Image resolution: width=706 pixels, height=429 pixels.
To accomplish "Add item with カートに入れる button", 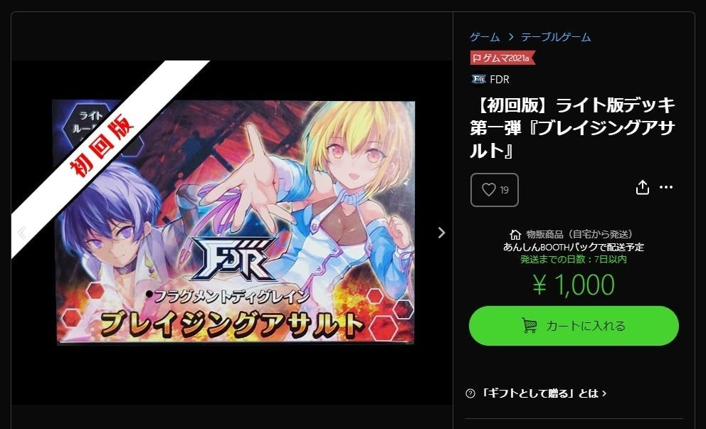I will pos(574,326).
